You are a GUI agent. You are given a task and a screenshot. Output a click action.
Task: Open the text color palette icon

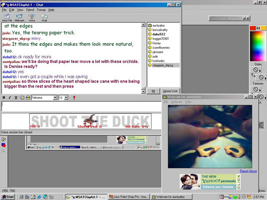[22, 97]
